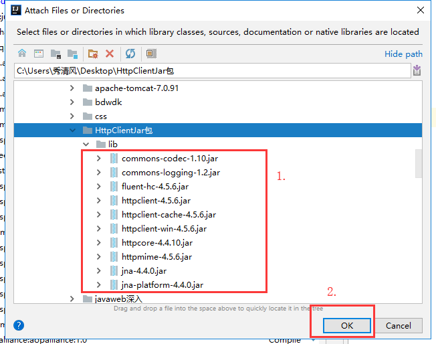This screenshot has width=436, height=344.
Task: Create a new folder icon
Action: (x=93, y=54)
